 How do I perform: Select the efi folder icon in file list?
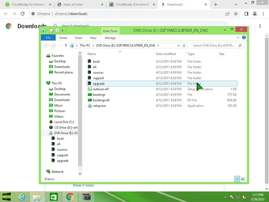coord(89,67)
